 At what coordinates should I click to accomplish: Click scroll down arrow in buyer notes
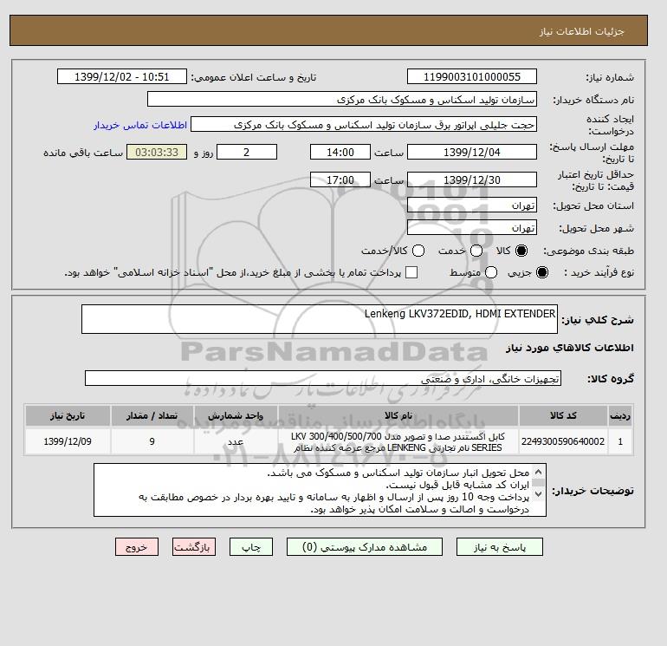(538, 494)
